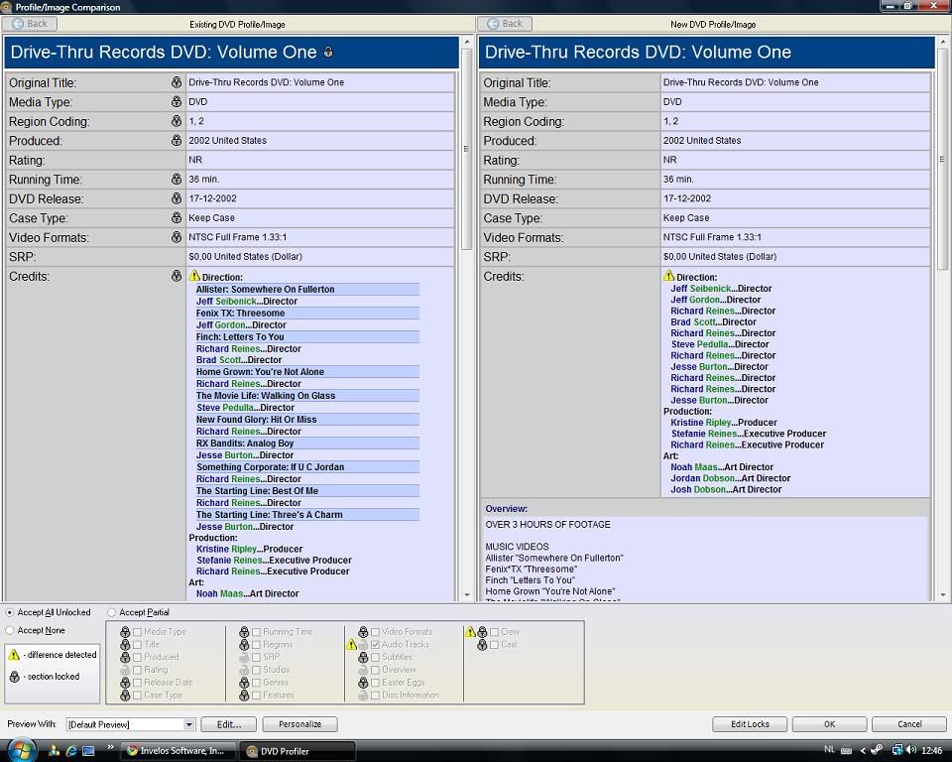Click lock icon next to Genres checkbox
952x762 pixels.
[x=244, y=683]
